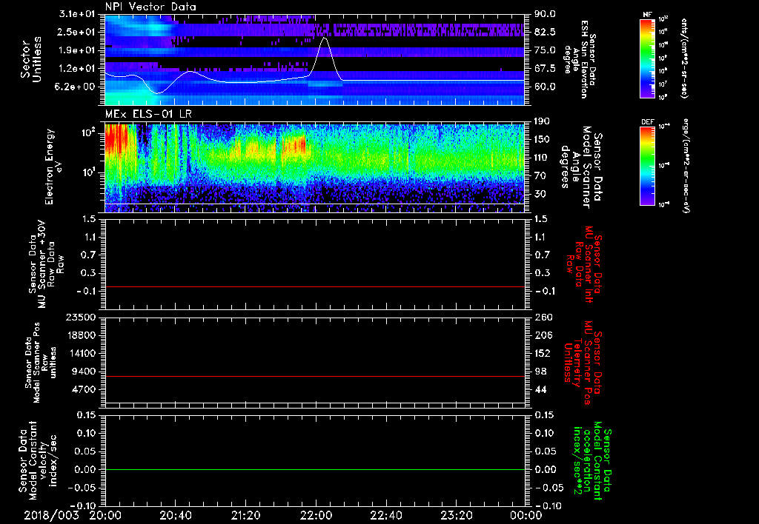This screenshot has height=524, width=759.
Task: Select the 22:40 time axis label
Action: coord(385,514)
